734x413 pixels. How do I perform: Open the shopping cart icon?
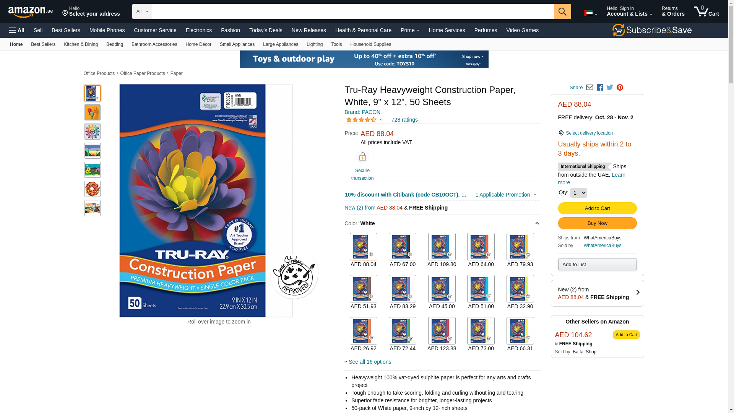706,11
